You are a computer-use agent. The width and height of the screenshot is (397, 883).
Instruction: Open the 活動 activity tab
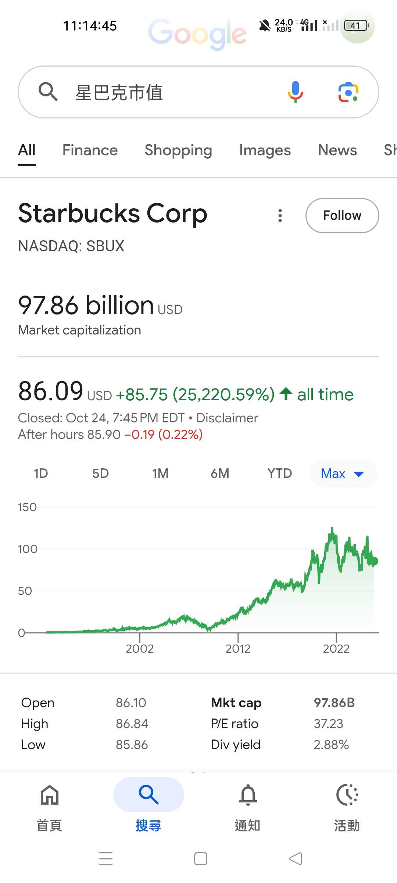tap(347, 805)
